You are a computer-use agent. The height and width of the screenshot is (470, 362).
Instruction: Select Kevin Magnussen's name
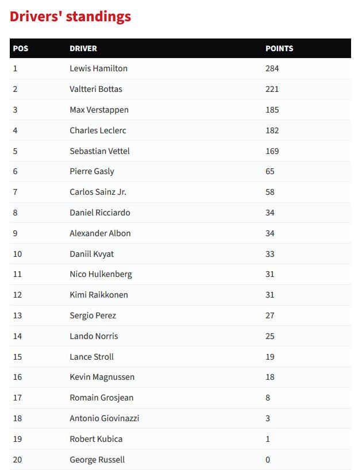[x=102, y=377]
